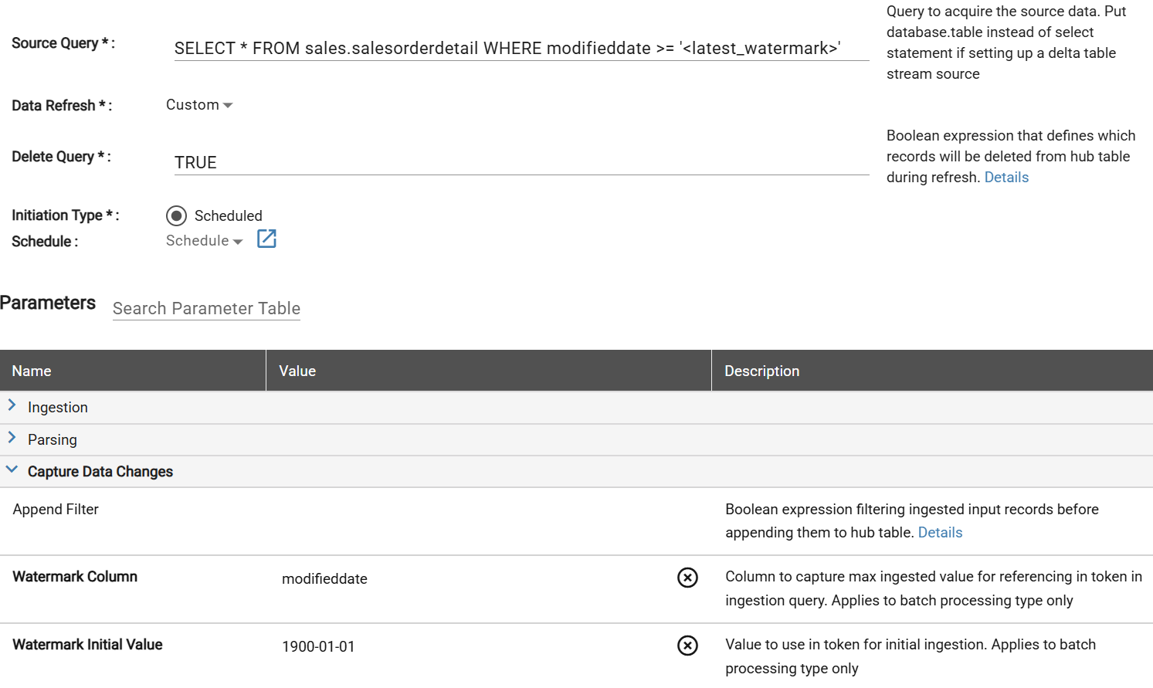Select the Name column header
Screen dimensions: 1153x688
31,371
